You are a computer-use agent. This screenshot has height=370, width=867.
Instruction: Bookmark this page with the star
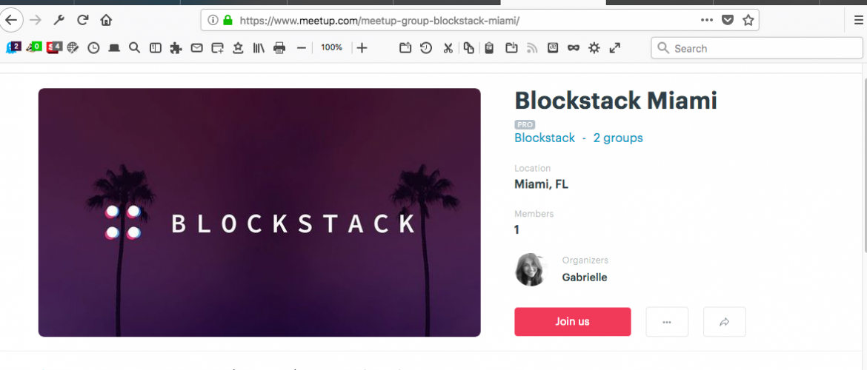(748, 20)
